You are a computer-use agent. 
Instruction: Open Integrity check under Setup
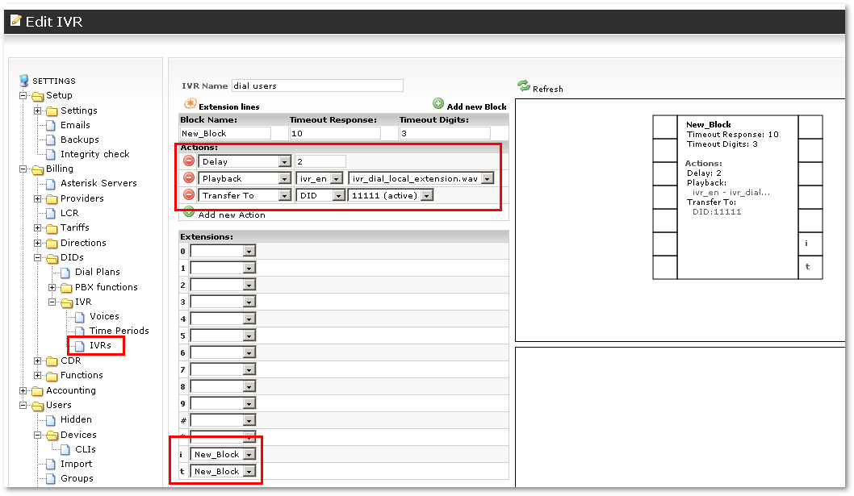click(94, 154)
